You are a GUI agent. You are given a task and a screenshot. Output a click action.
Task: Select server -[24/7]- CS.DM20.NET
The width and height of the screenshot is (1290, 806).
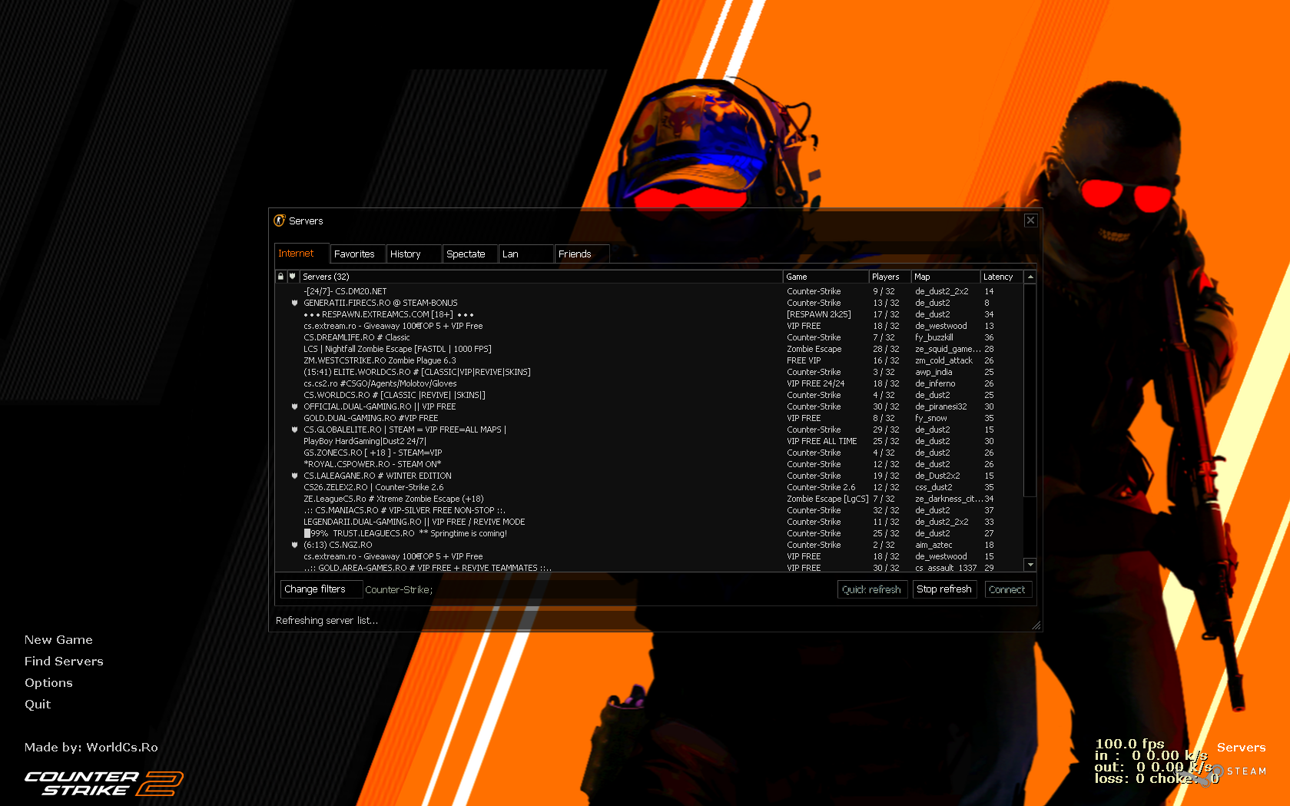point(648,291)
